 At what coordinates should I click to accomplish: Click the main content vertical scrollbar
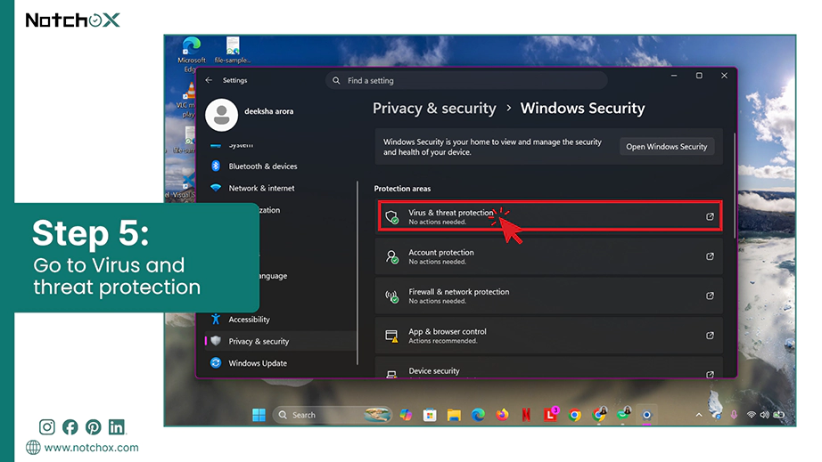734,186
